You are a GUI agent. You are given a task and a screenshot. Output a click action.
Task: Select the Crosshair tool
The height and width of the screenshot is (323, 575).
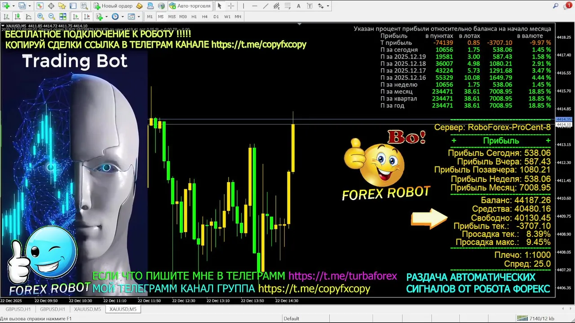pos(231,6)
